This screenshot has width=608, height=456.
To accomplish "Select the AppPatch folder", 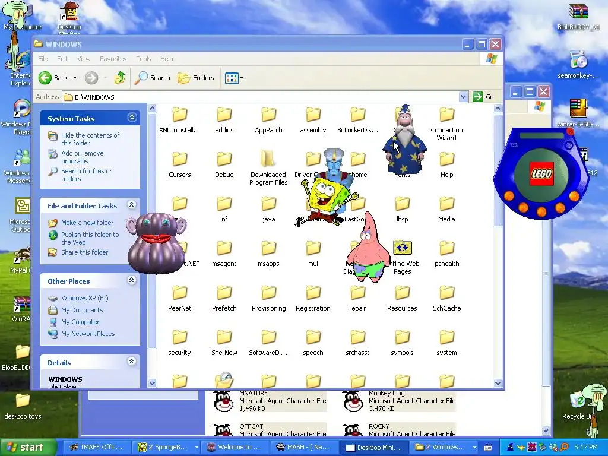I will tap(268, 121).
